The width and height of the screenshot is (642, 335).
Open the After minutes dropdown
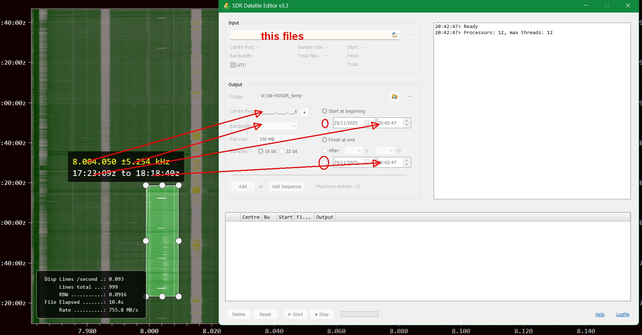tap(391, 150)
